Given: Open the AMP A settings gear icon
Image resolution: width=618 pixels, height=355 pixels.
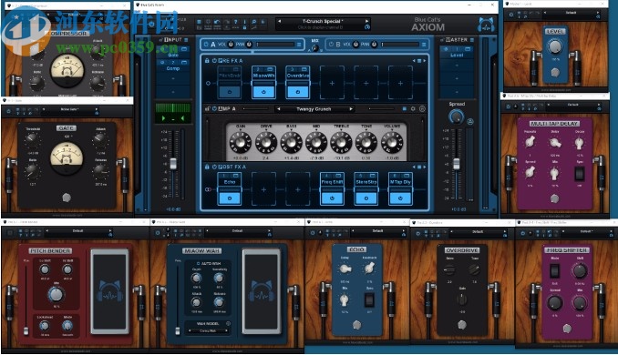Looking at the screenshot, I should click(x=413, y=108).
